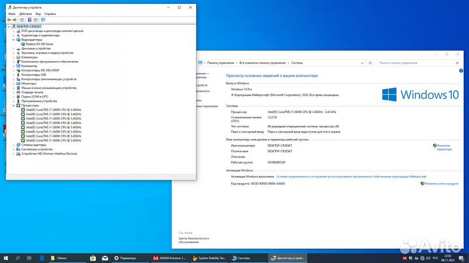Click Изменить параметры link

pyautogui.click(x=444, y=147)
